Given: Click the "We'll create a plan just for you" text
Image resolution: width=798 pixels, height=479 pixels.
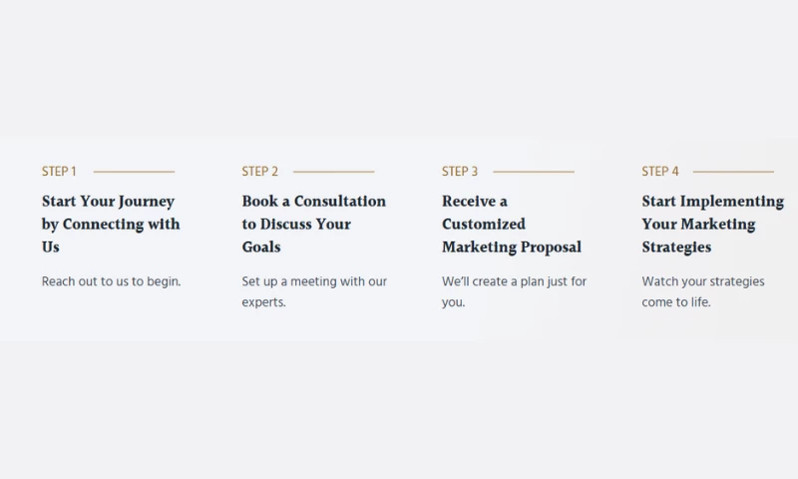Looking at the screenshot, I should coord(514,291).
